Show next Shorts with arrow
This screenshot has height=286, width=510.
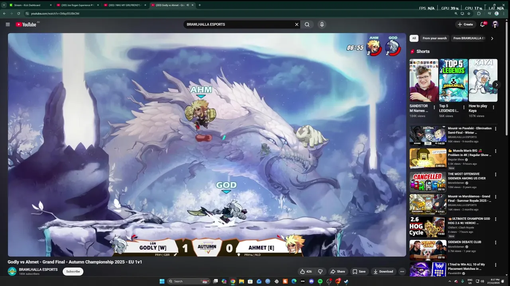496,85
